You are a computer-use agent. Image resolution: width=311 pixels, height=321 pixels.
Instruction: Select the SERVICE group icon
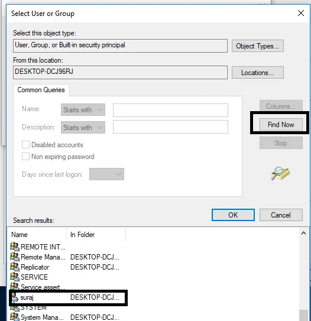(x=15, y=277)
